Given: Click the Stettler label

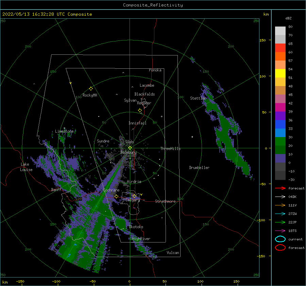Looking at the screenshot, I should pyautogui.click(x=198, y=98).
